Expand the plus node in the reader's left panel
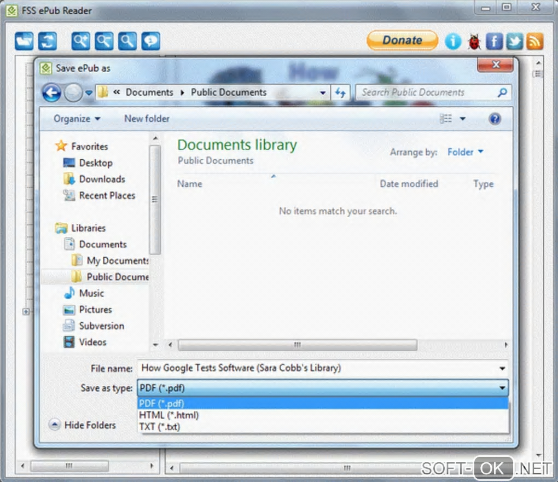558x482 pixels. [26, 311]
